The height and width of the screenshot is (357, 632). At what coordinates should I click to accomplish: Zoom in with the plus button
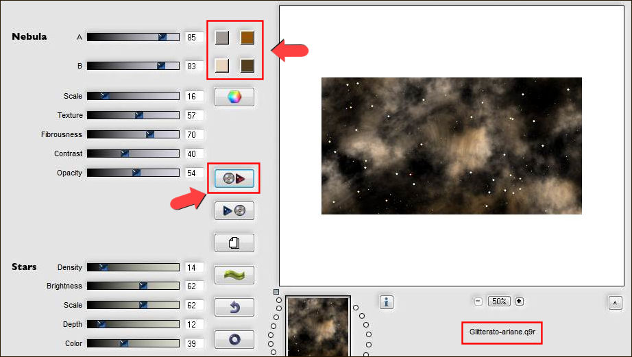click(x=519, y=301)
